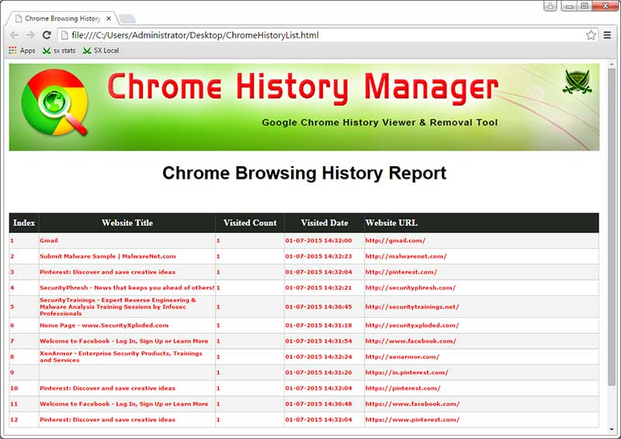
Task: Open the sx stats bookmark
Action: (x=59, y=51)
